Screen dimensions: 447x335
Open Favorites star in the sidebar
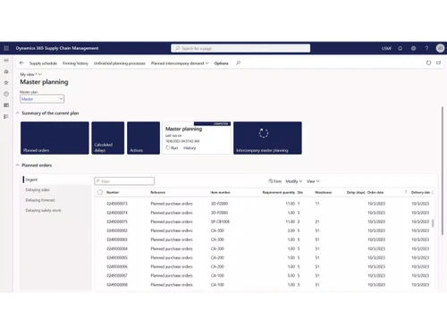coord(6,83)
